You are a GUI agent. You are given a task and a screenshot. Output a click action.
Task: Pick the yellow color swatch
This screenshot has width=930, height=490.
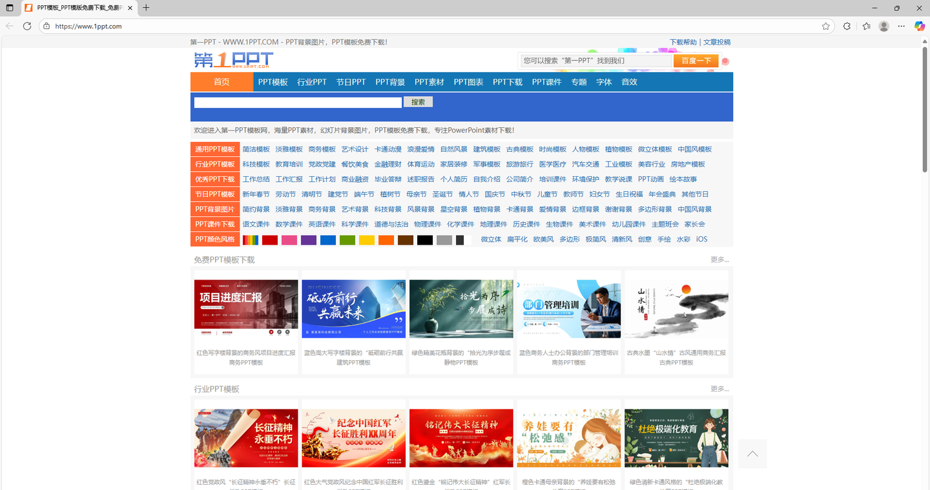[x=367, y=240]
